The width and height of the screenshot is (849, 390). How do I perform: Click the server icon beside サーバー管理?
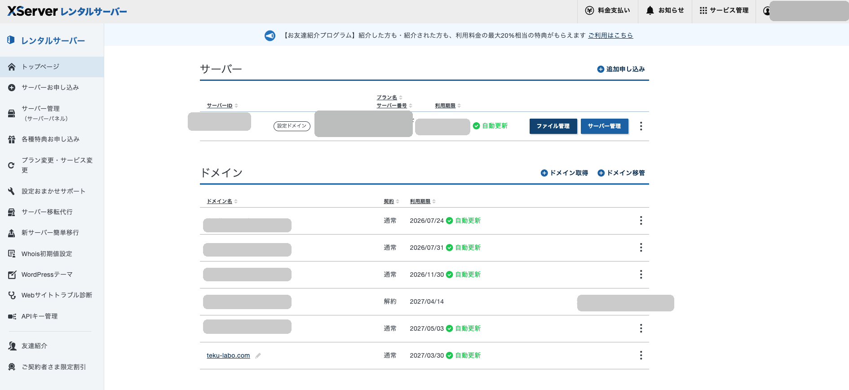coord(12,114)
